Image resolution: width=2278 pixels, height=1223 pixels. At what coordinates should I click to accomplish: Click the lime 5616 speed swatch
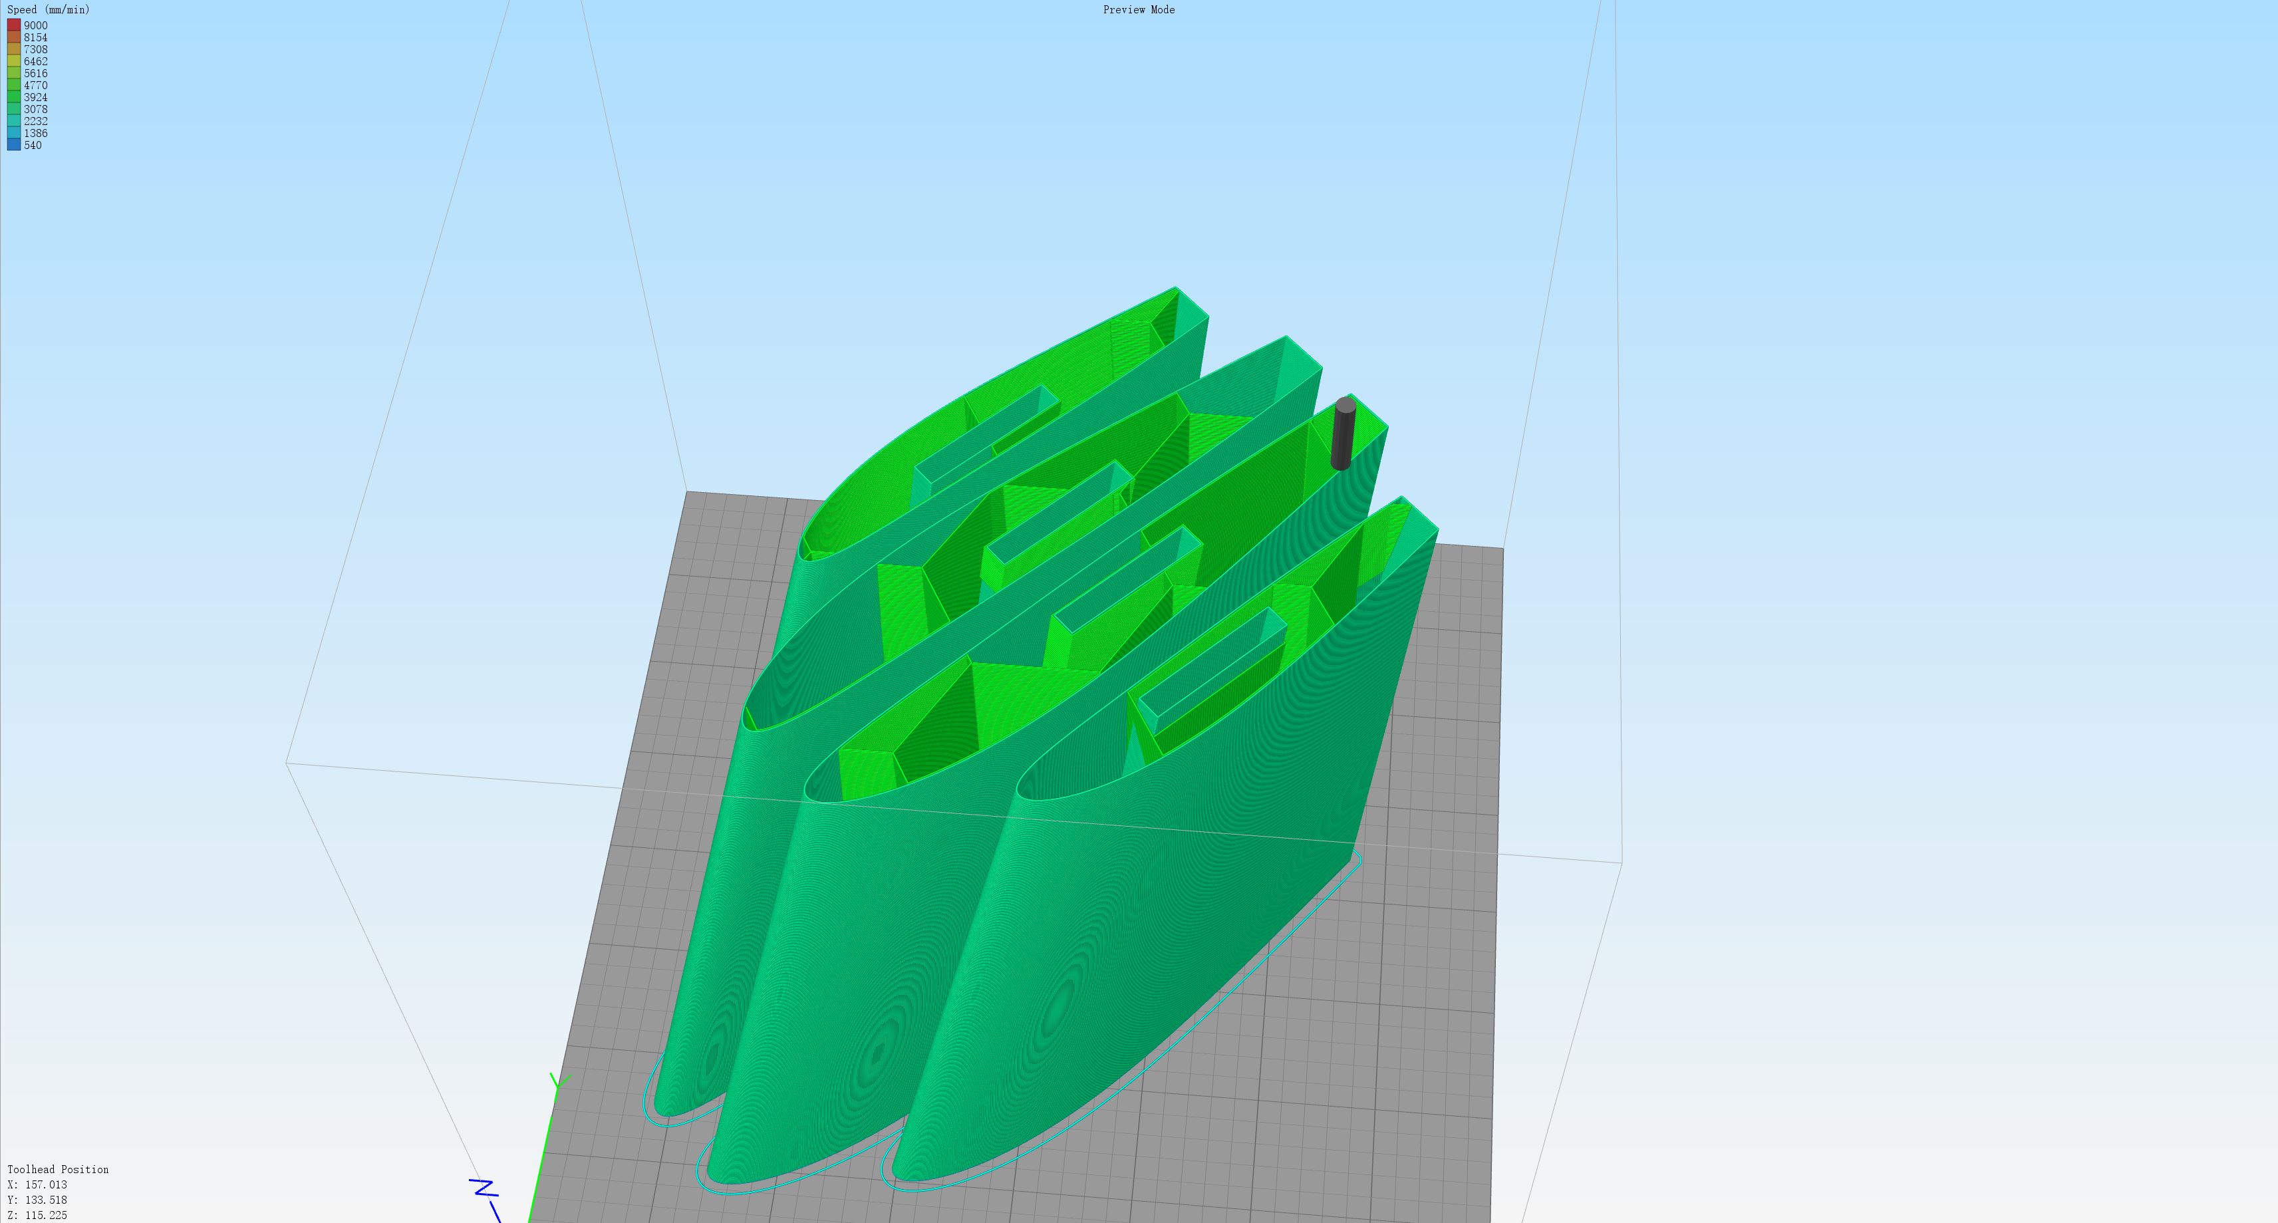coord(14,73)
